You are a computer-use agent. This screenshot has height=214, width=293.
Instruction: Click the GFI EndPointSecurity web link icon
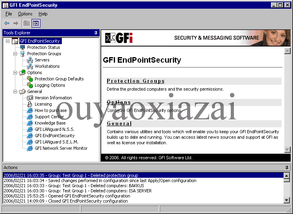[30, 136]
